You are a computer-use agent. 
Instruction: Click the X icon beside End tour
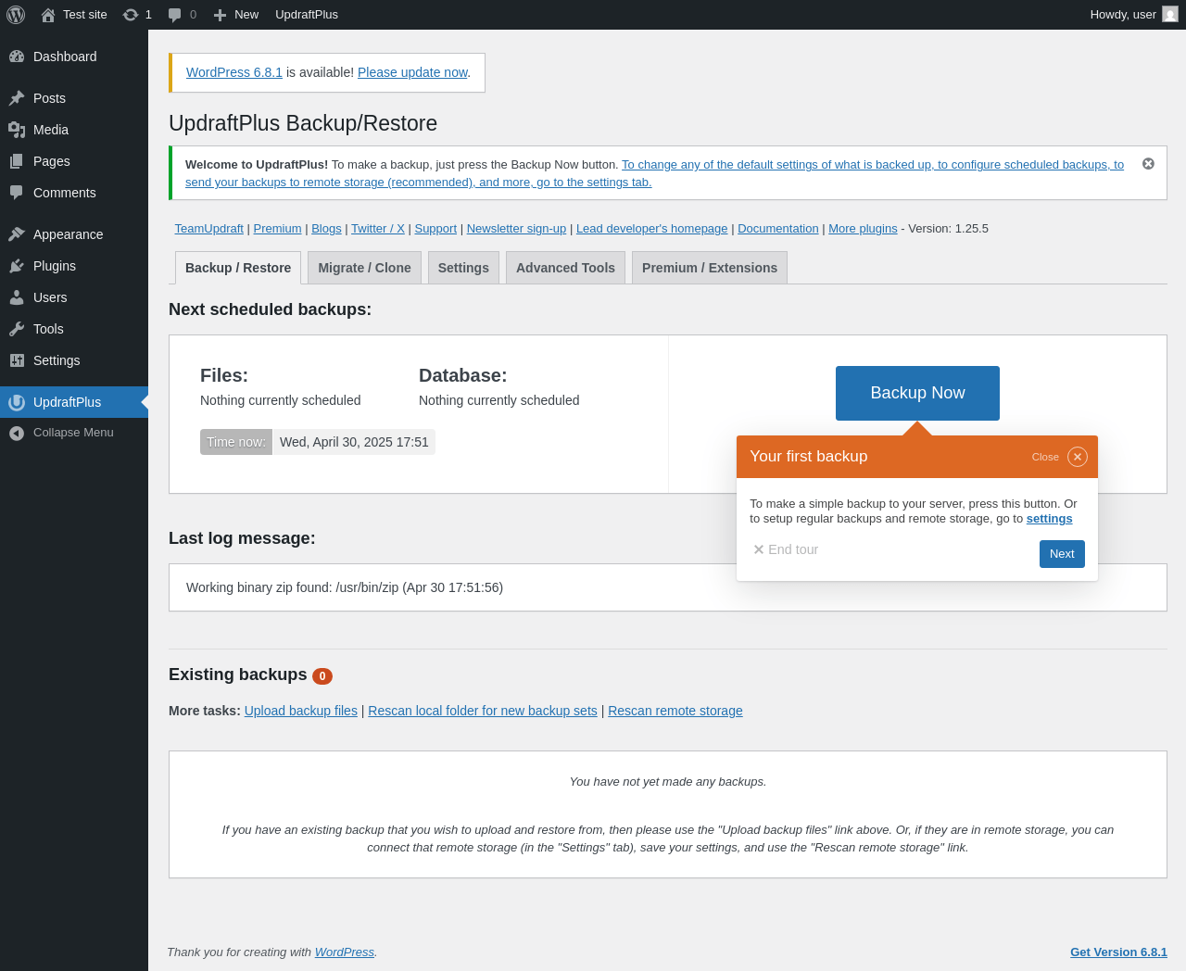pyautogui.click(x=759, y=549)
